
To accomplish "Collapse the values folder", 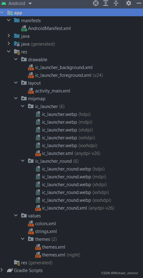I will [x=16, y=216].
